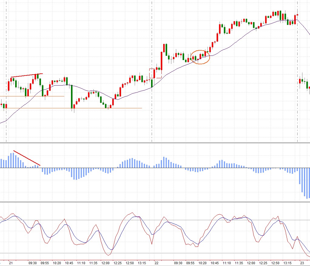The height and width of the screenshot is (266, 310).
Task: Click the 11:35 time label of day 22
Action: (x=239, y=263)
